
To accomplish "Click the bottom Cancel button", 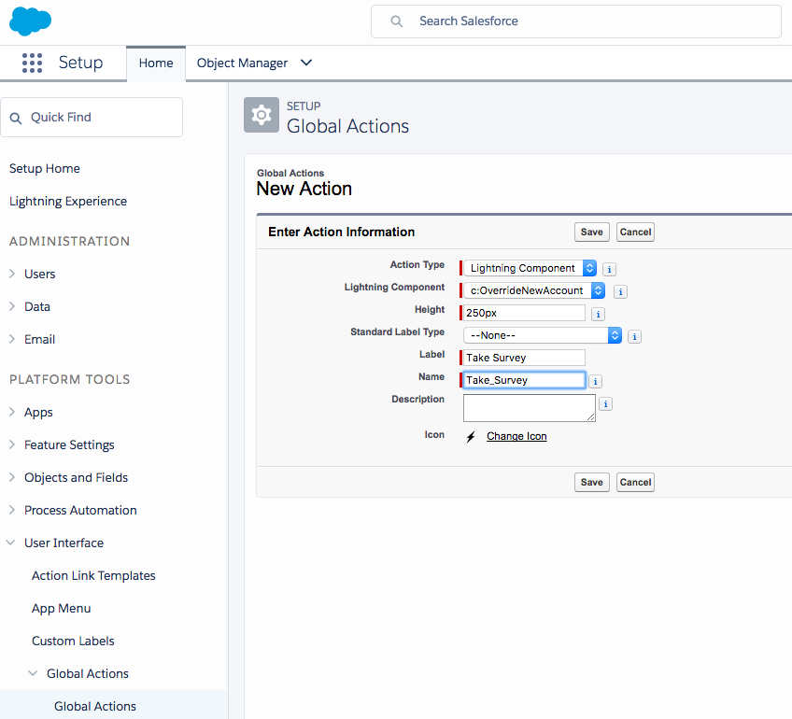I will 635,482.
